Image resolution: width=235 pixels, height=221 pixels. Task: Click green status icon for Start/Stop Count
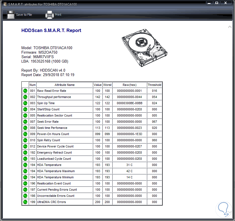coord(25,109)
